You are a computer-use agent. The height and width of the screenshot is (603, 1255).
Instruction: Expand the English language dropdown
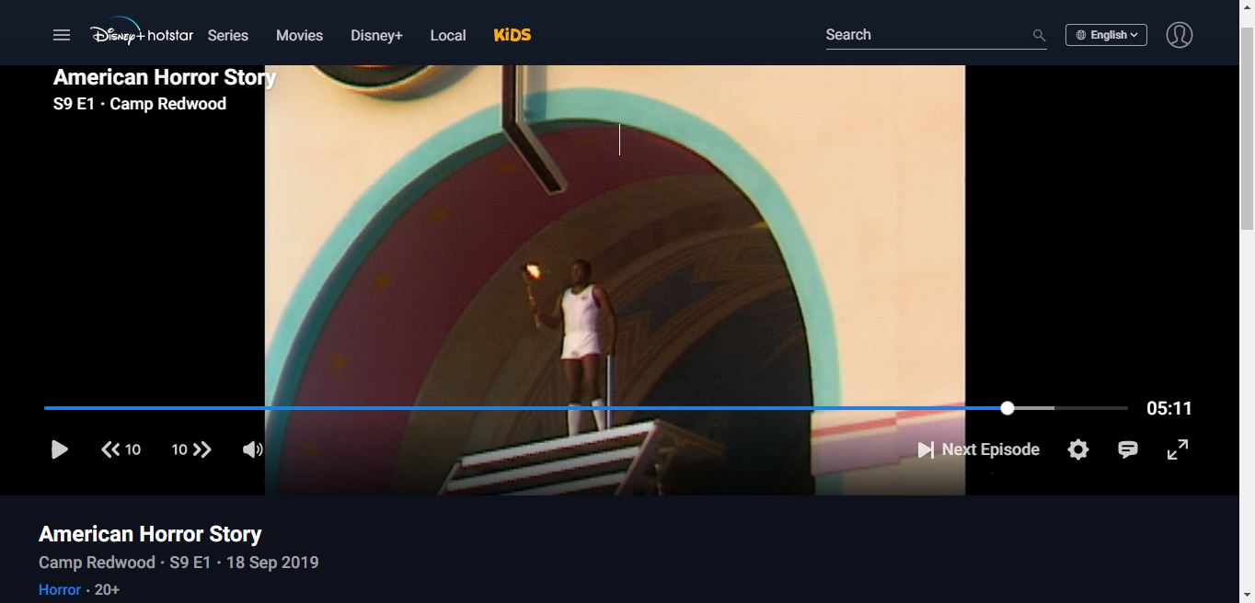[1106, 35]
